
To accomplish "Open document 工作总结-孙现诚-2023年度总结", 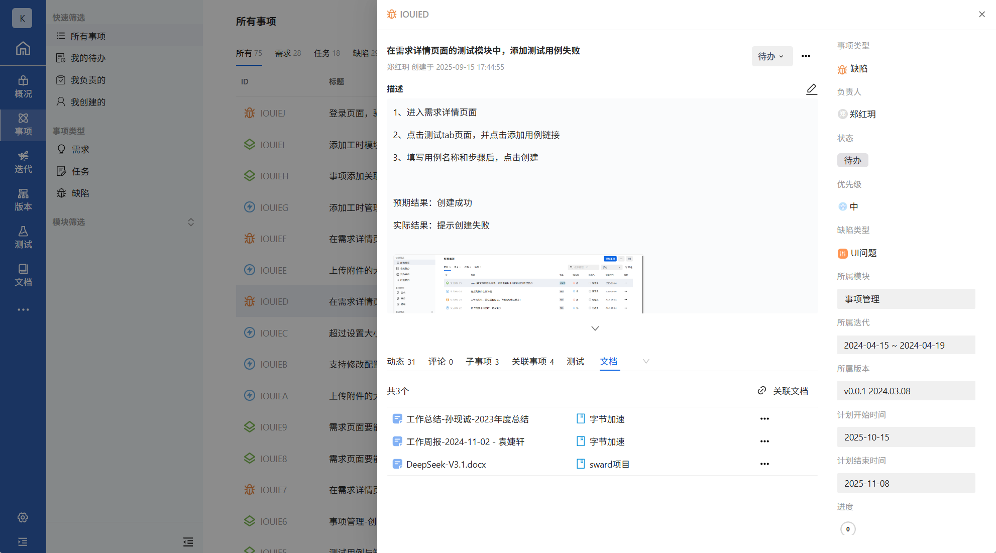I will [x=467, y=419].
